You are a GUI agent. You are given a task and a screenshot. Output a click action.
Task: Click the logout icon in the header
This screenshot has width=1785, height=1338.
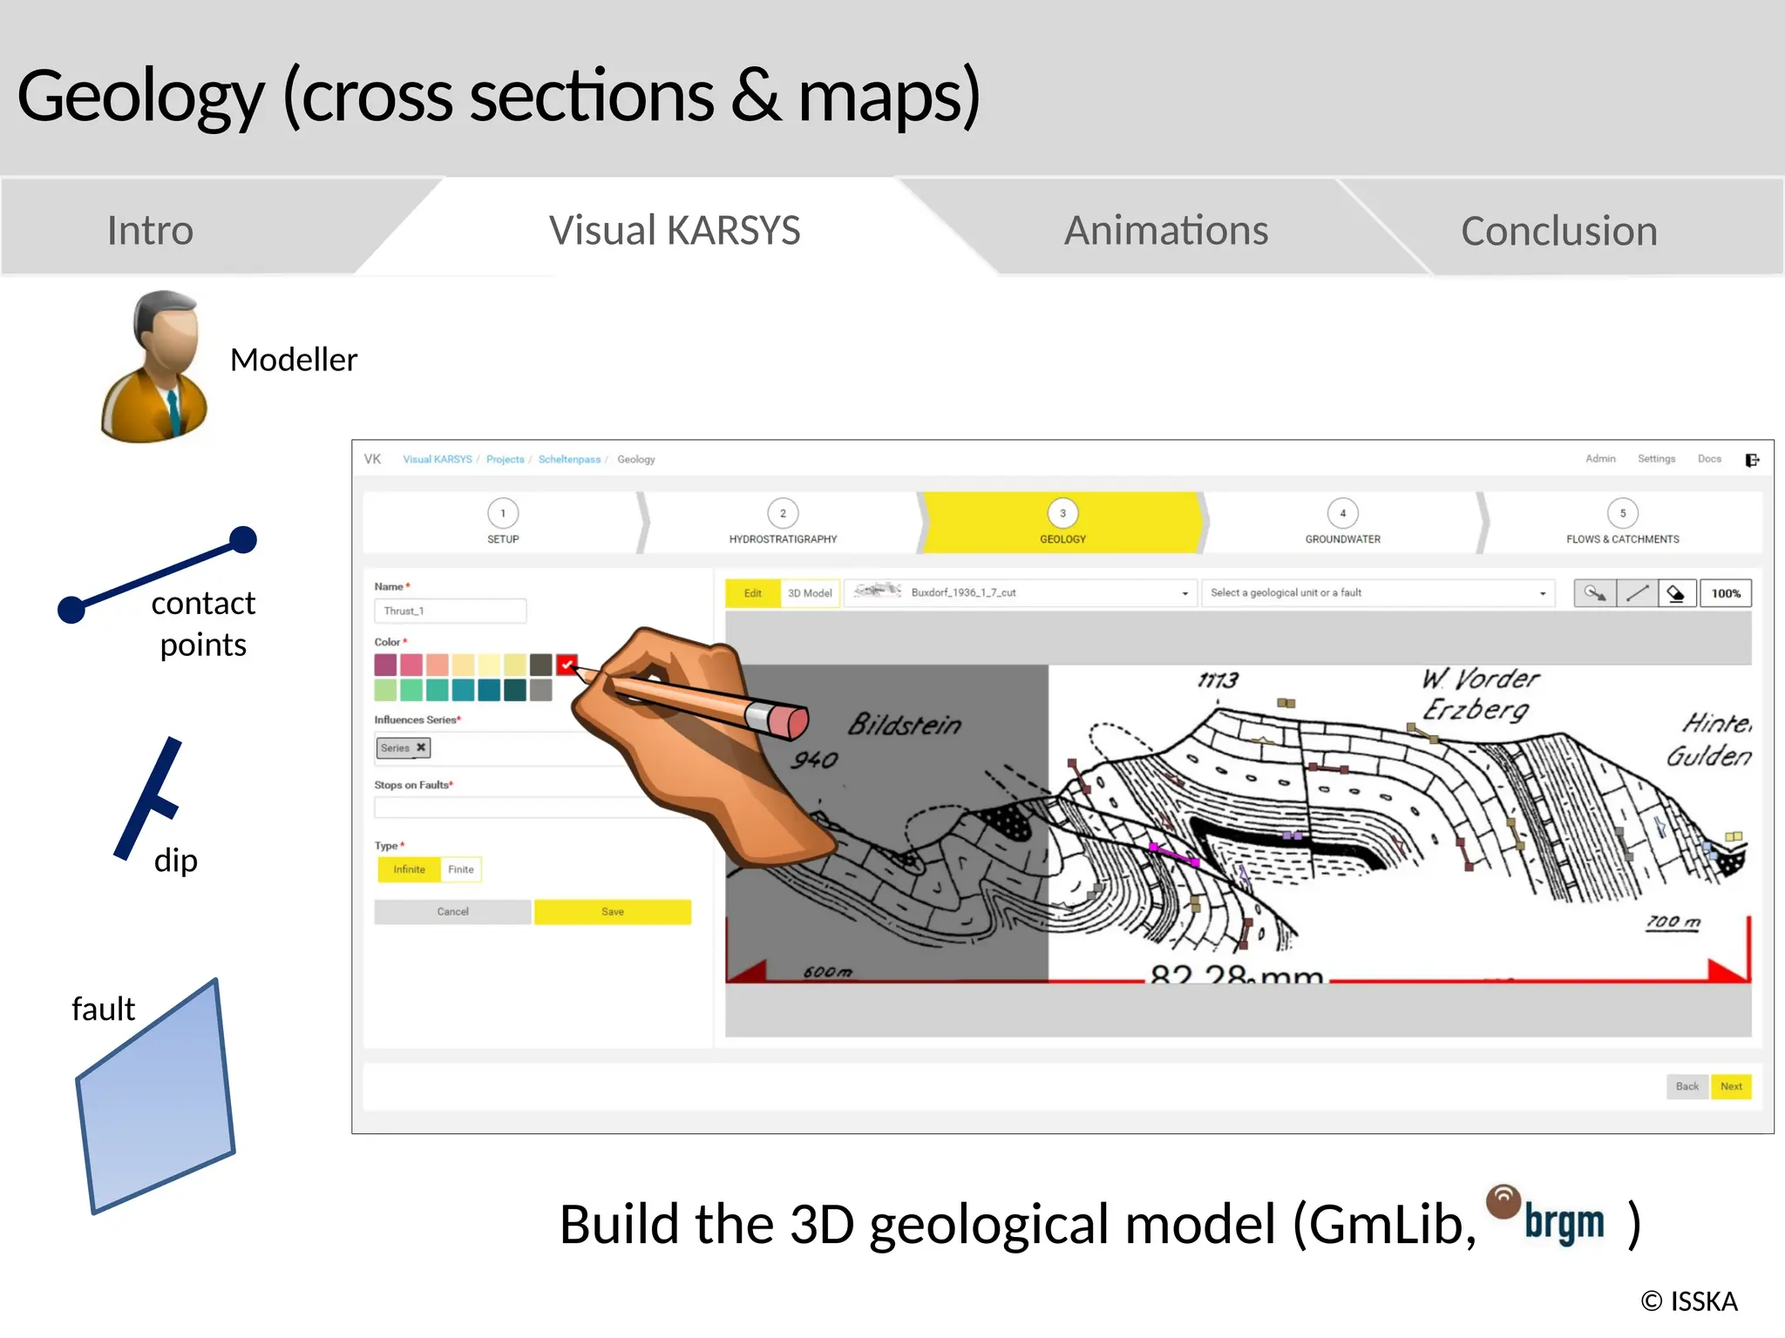point(1752,460)
